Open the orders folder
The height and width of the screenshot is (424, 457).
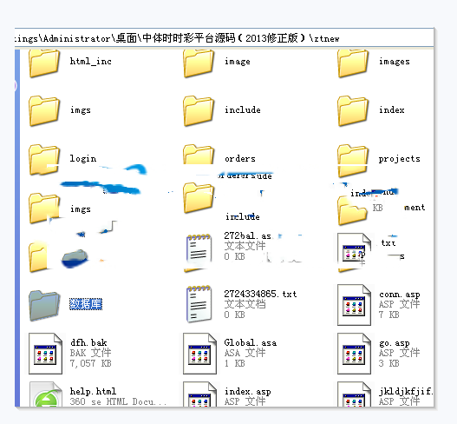[x=199, y=155]
